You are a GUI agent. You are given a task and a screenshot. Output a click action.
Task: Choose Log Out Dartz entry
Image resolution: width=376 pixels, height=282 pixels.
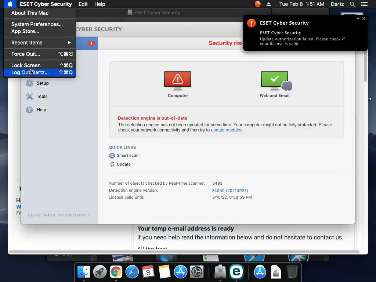[x=40, y=72]
